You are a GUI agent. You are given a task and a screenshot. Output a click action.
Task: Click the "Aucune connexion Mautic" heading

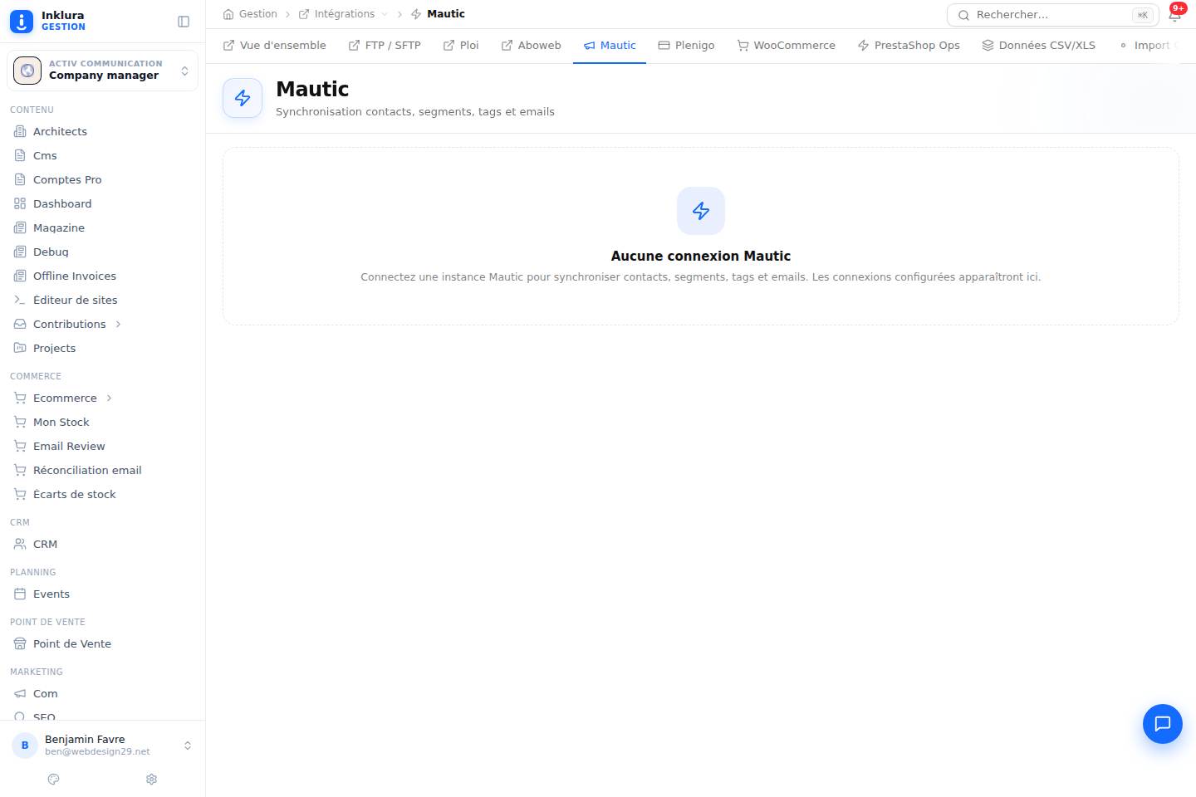pyautogui.click(x=701, y=257)
